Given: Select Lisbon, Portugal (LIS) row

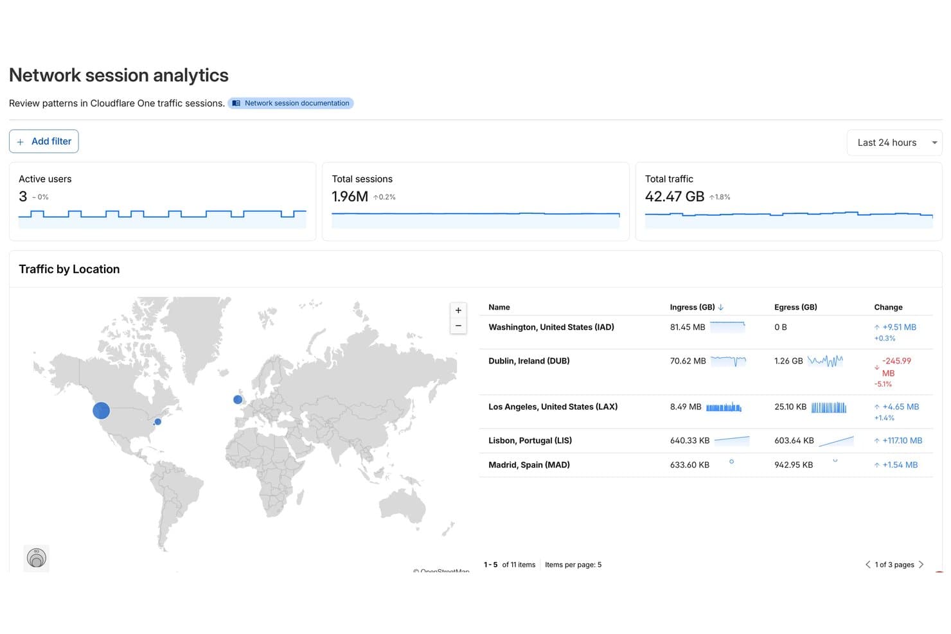Looking at the screenshot, I should (706, 441).
